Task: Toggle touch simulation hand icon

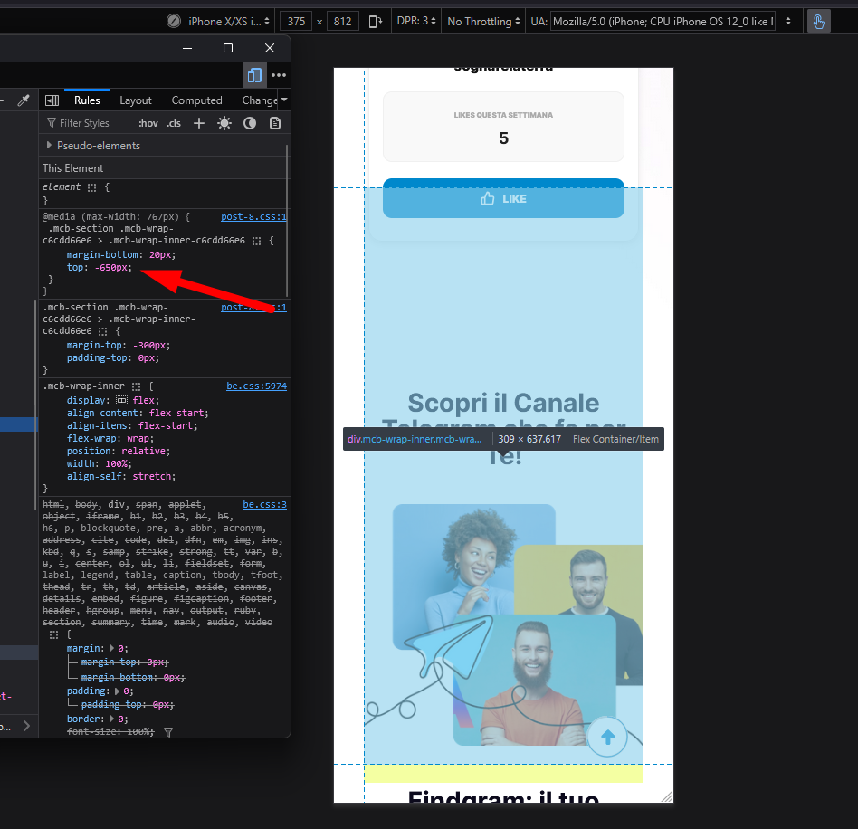Action: (818, 22)
